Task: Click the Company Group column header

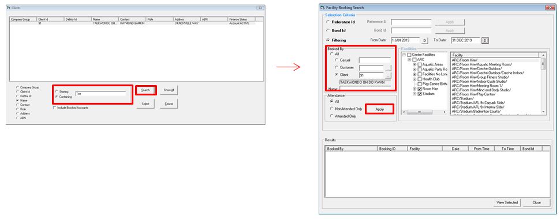Action: (x=23, y=19)
